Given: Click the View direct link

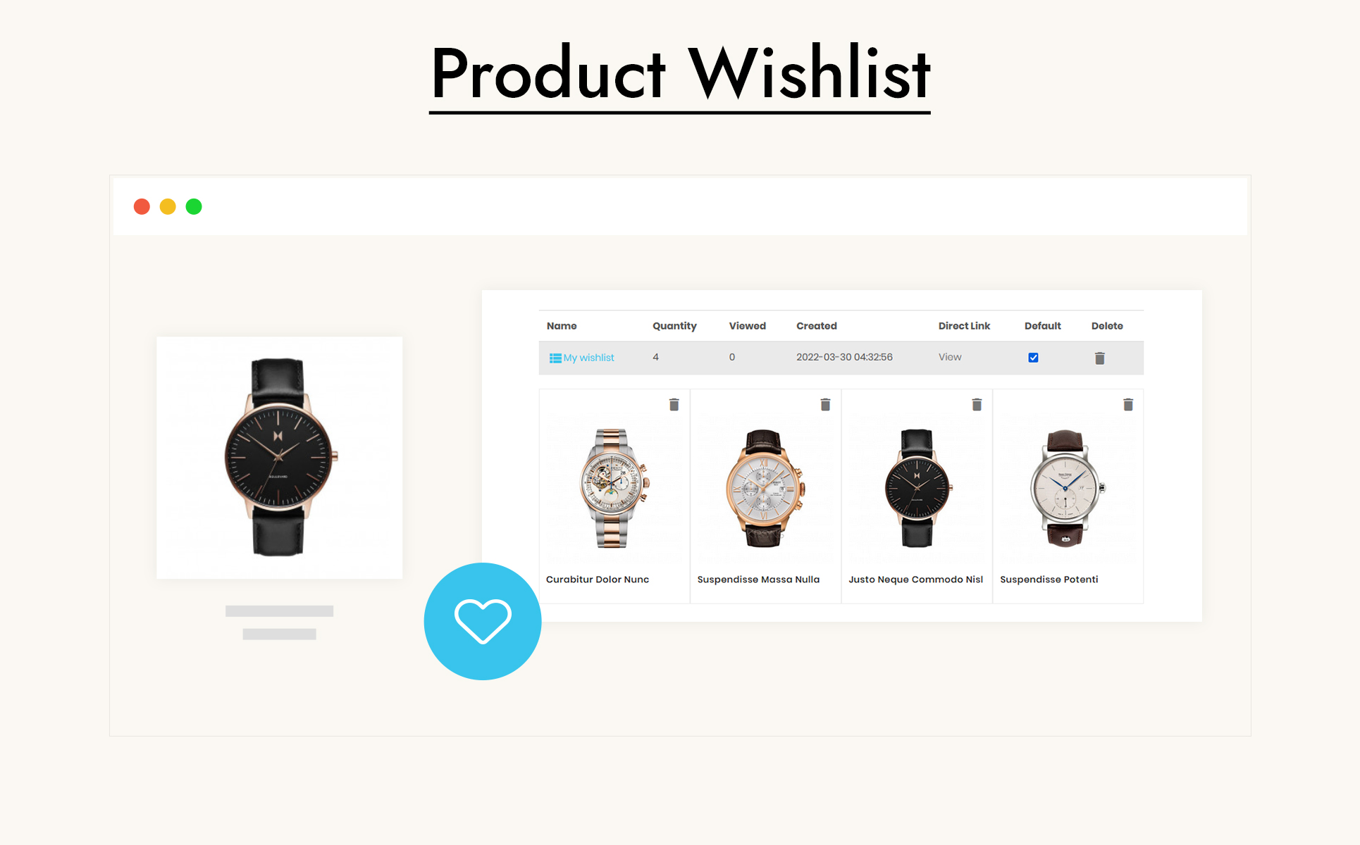Looking at the screenshot, I should (949, 357).
